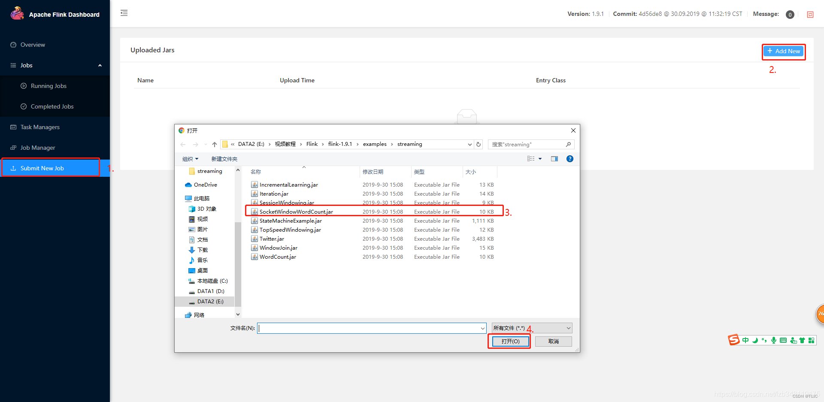
Task: Collapse sidebar using the menu fold icon
Action: click(x=124, y=13)
